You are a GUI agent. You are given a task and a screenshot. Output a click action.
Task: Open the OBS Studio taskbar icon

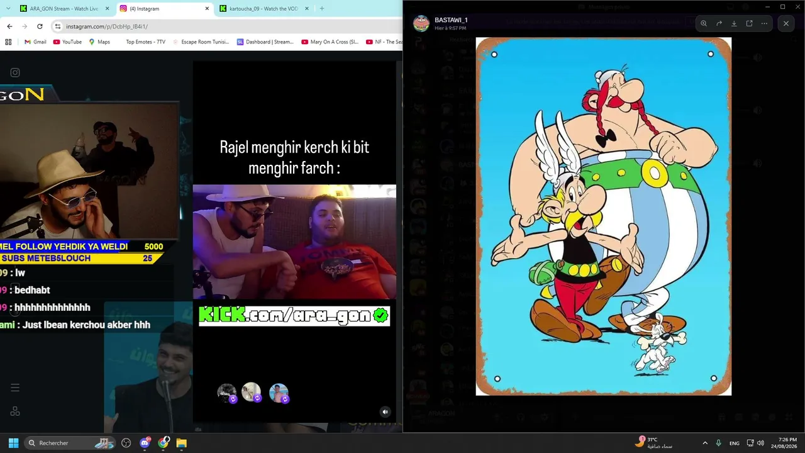[x=126, y=443]
